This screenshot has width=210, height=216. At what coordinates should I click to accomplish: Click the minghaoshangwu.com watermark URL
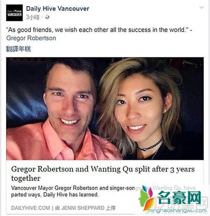click(x=177, y=211)
